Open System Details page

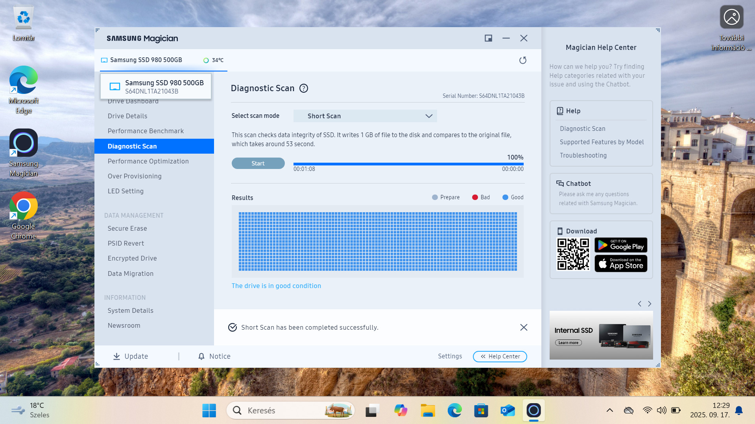[x=131, y=310]
